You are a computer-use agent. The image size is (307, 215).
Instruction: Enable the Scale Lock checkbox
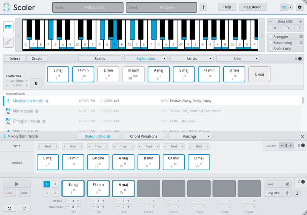271,49
